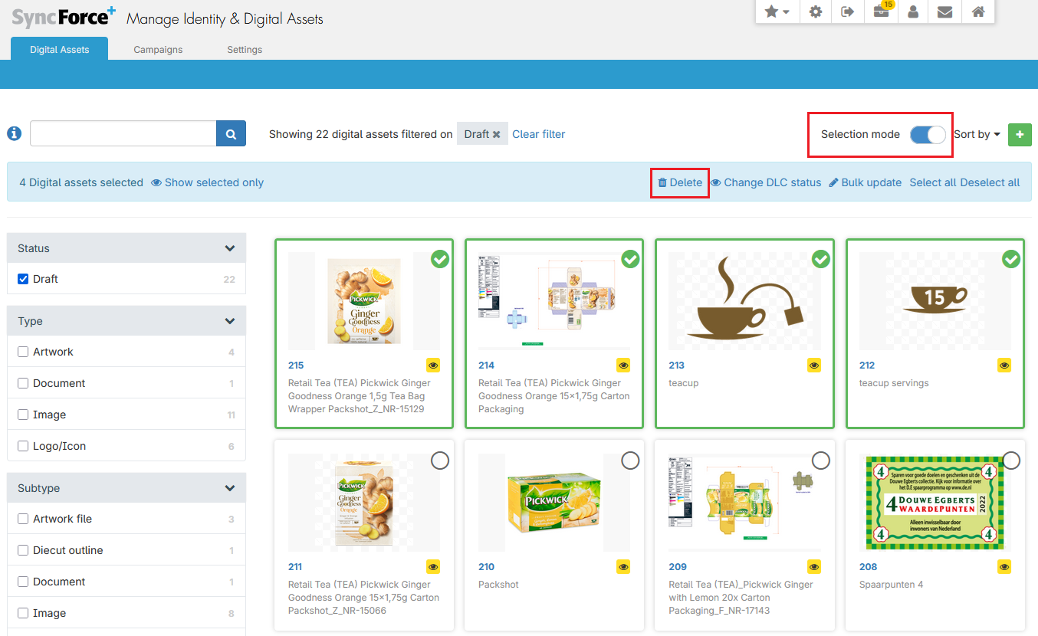This screenshot has width=1038, height=636.
Task: Select Spaarpunten 4 asset circle
Action: coord(1011,460)
